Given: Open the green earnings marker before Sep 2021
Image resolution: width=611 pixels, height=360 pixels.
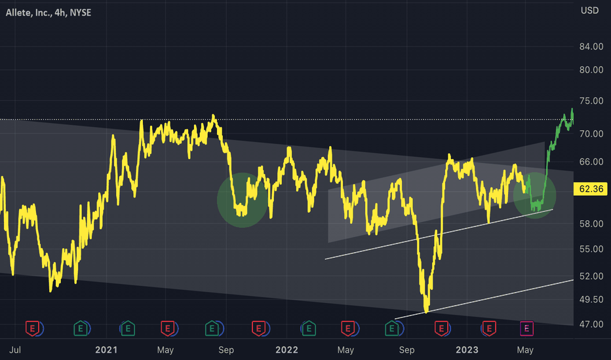Looking at the screenshot, I should pyautogui.click(x=212, y=329).
